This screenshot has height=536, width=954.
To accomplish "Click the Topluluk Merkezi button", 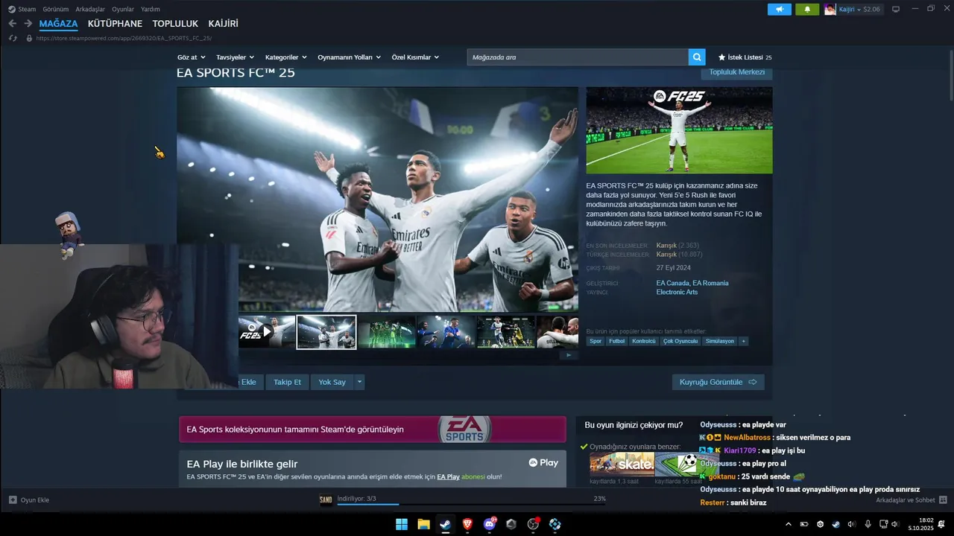I will (736, 72).
